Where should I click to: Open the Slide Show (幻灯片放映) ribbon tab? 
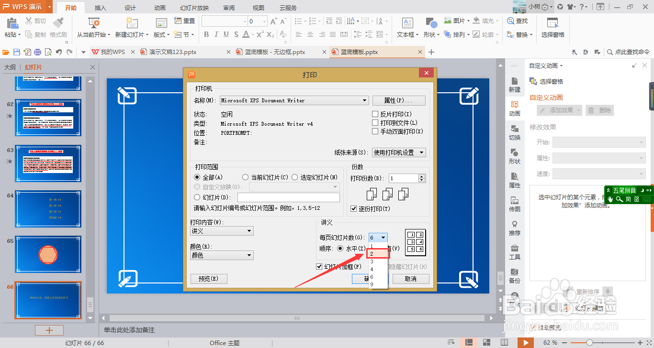coord(194,8)
